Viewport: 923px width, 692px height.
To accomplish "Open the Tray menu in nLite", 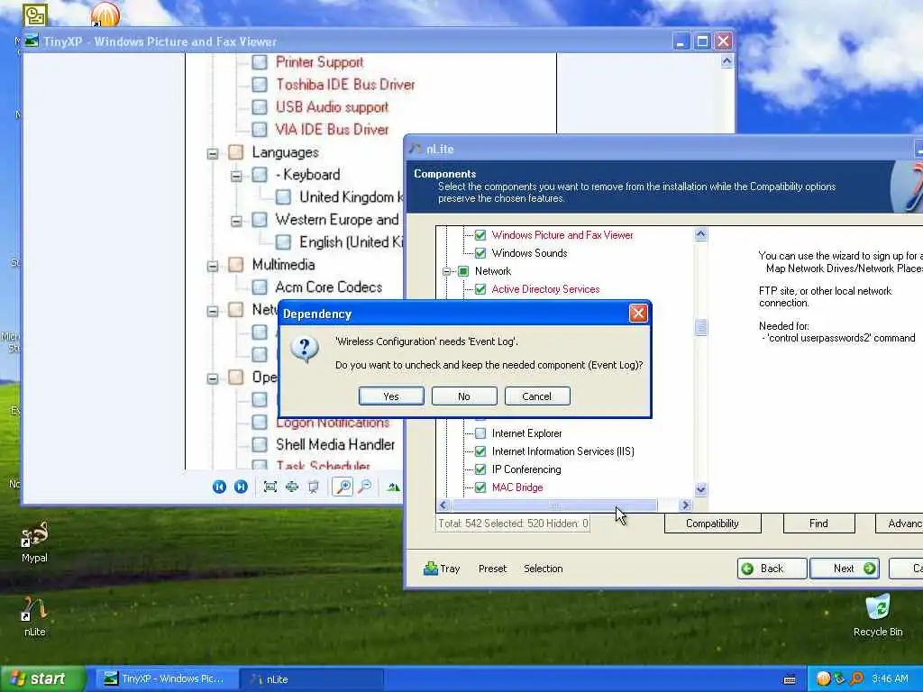I will [x=442, y=569].
